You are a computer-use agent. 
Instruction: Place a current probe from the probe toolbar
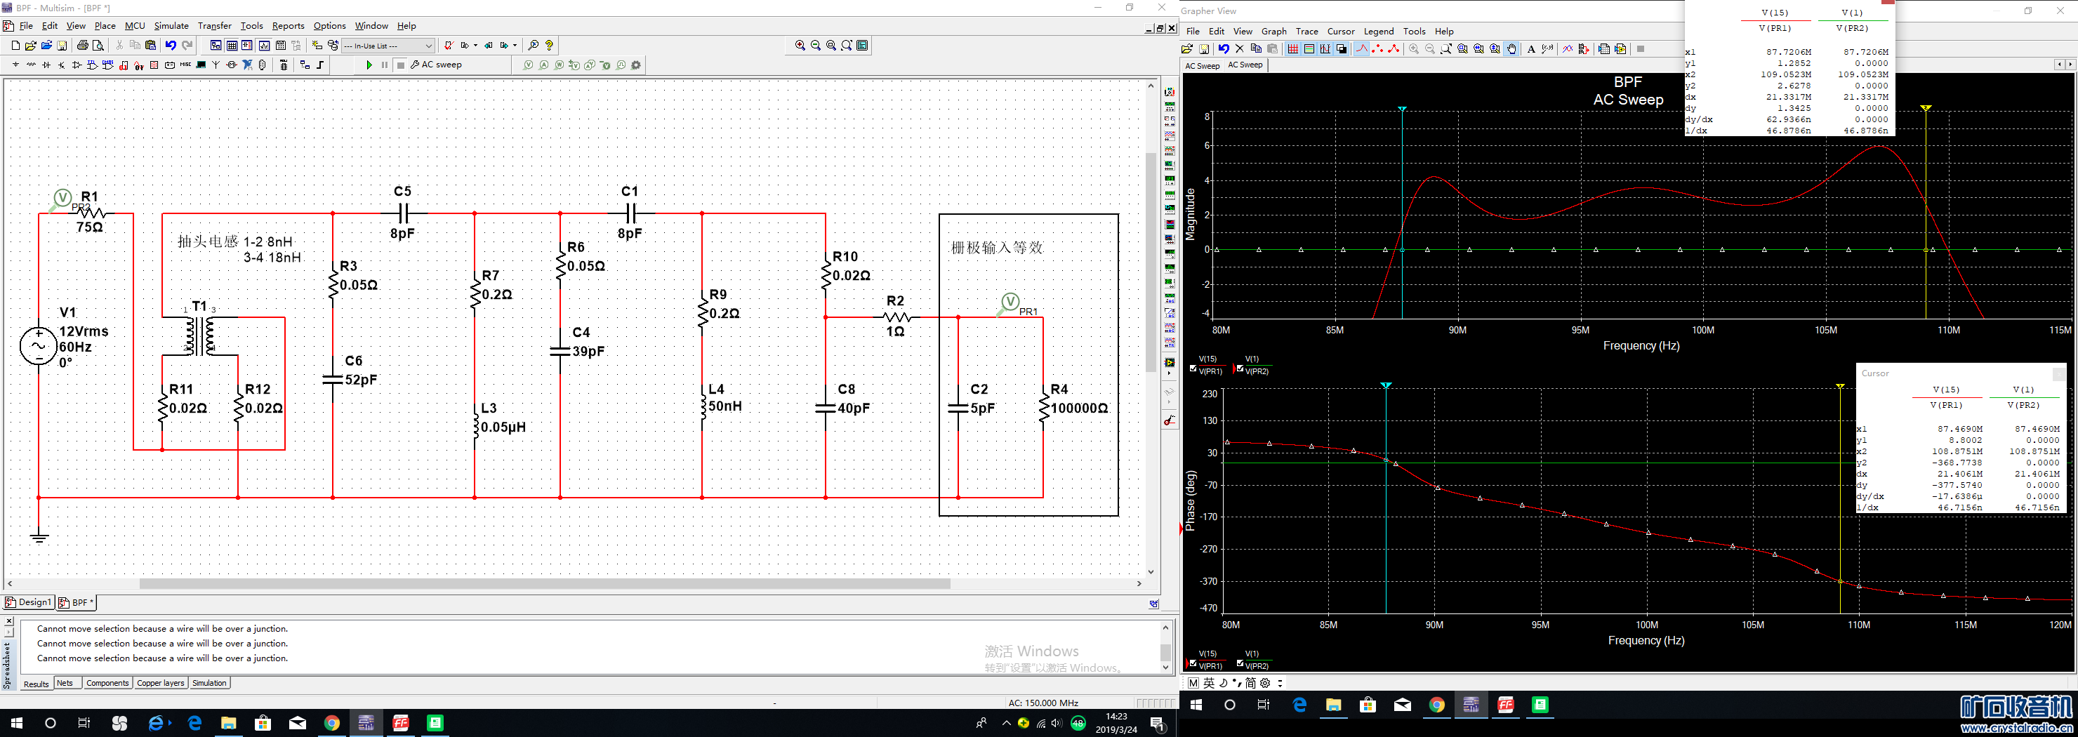543,65
